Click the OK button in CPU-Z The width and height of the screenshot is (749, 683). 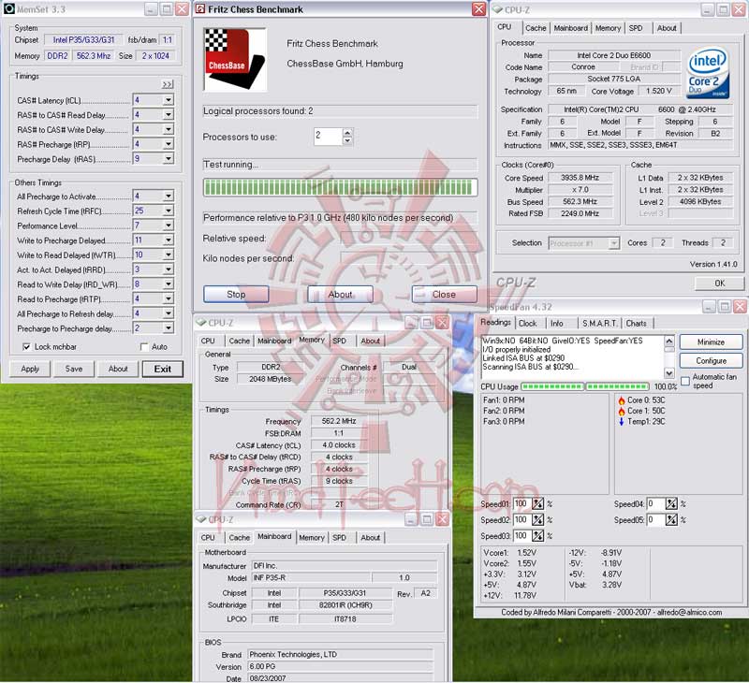point(719,283)
